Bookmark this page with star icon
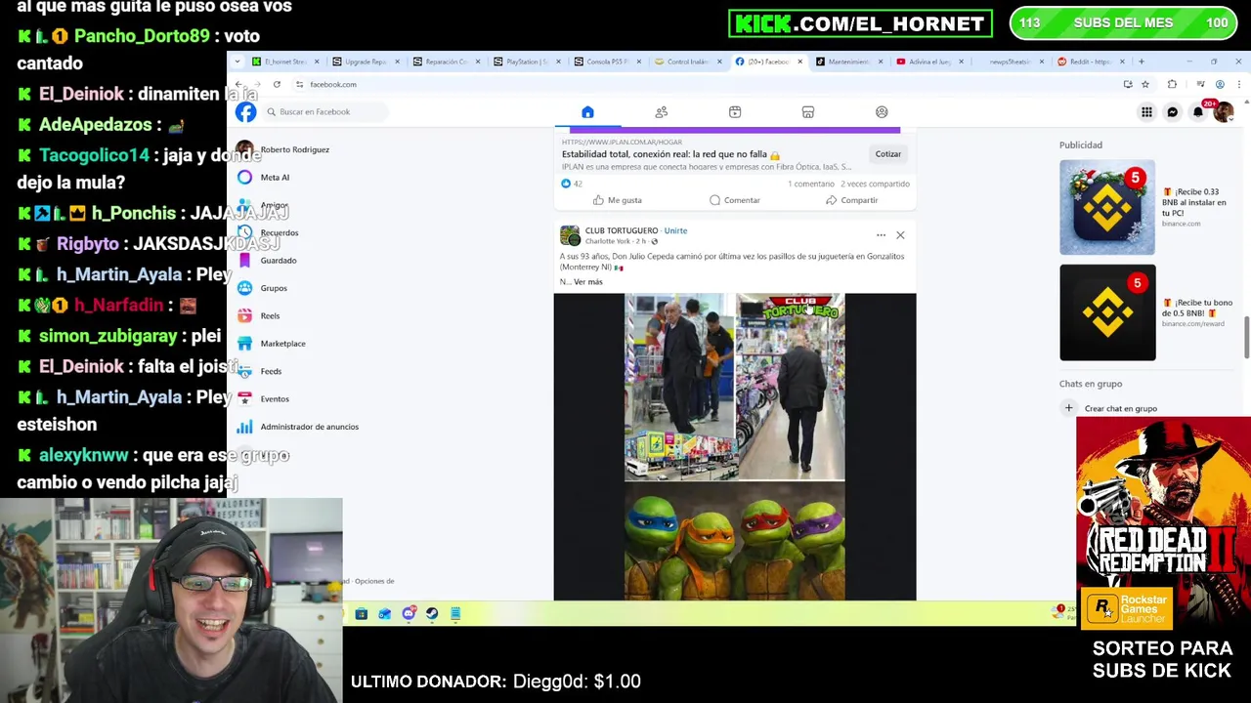 pos(1145,84)
